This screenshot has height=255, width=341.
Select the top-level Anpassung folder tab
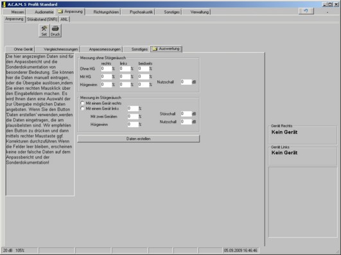pyautogui.click(x=71, y=12)
